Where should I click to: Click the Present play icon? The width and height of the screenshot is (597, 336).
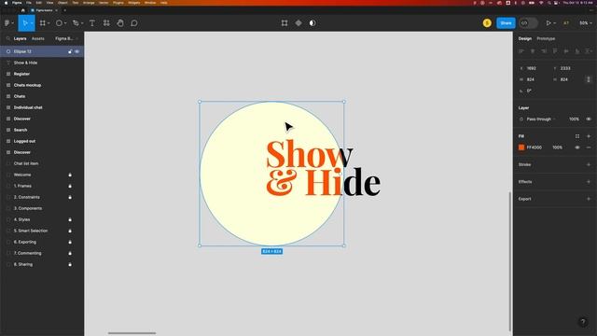548,23
